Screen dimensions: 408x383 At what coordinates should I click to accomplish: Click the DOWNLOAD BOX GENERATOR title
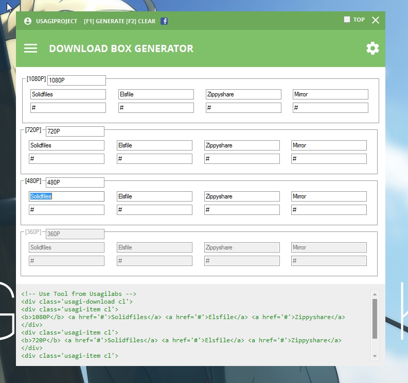click(x=121, y=48)
